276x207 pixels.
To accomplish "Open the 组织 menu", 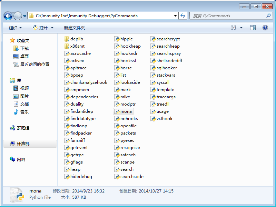I will pos(15,28).
